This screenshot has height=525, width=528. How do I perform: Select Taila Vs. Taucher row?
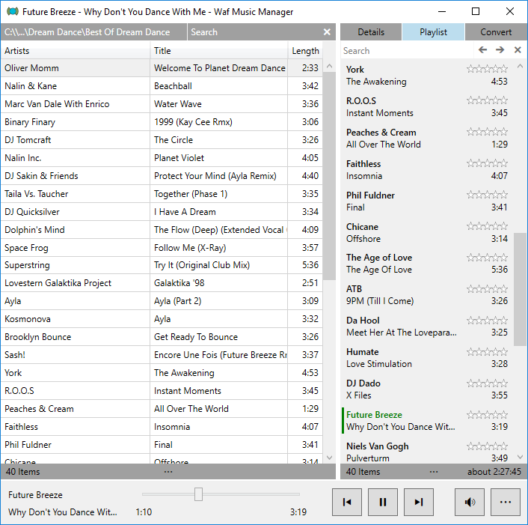(x=162, y=194)
